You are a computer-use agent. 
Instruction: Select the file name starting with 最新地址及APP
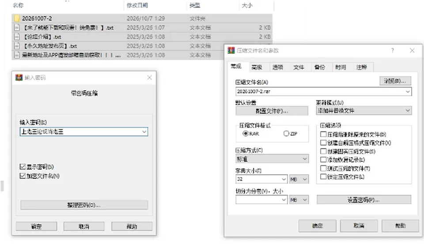coord(72,55)
